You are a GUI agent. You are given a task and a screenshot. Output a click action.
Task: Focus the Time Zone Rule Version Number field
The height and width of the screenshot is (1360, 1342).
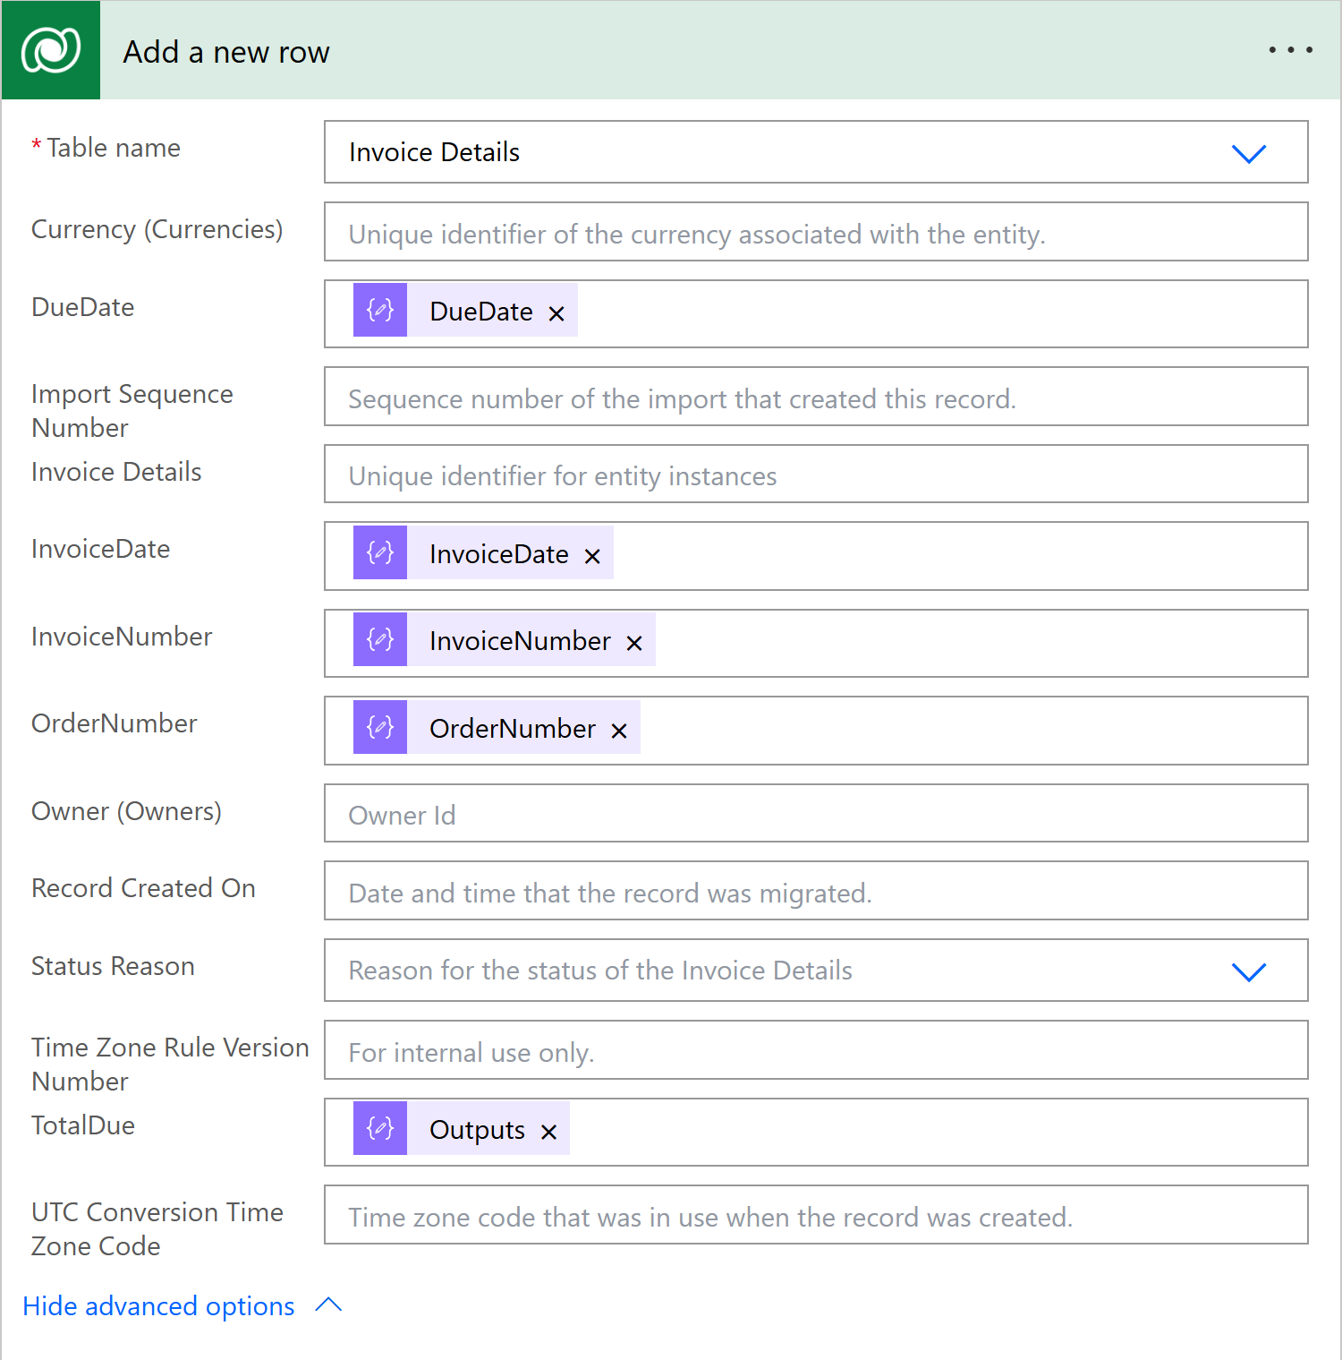point(816,1050)
